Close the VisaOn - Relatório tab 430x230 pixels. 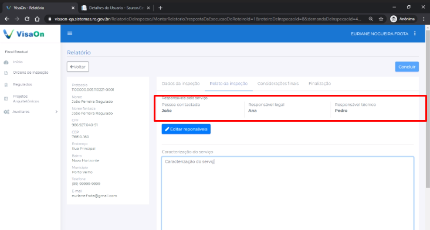(73, 8)
